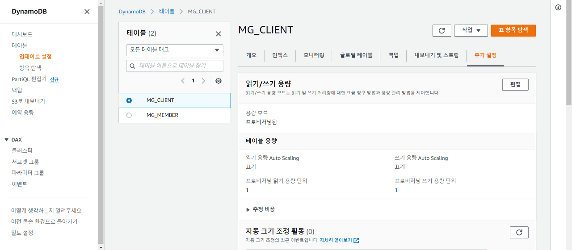The width and height of the screenshot is (572, 250).
Task: Click the 프로비저닝 쓰기 용량 단위 label
Action: pos(425,181)
